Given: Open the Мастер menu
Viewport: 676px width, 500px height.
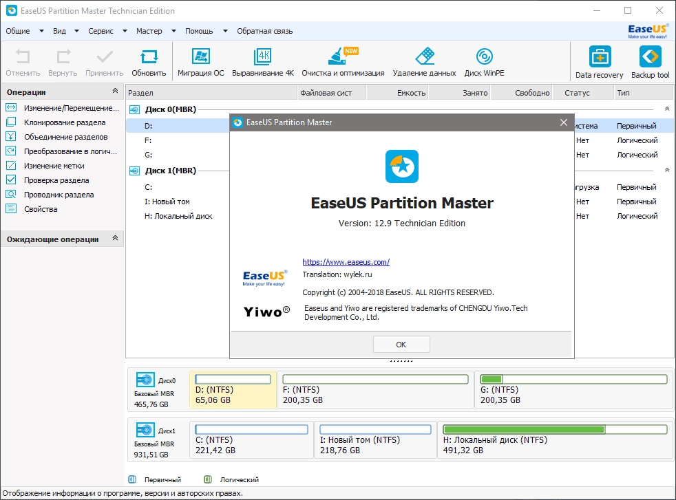Looking at the screenshot, I should (149, 31).
